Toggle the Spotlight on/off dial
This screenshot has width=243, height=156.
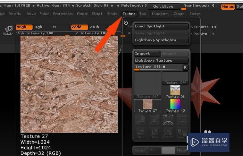[x=168, y=120]
